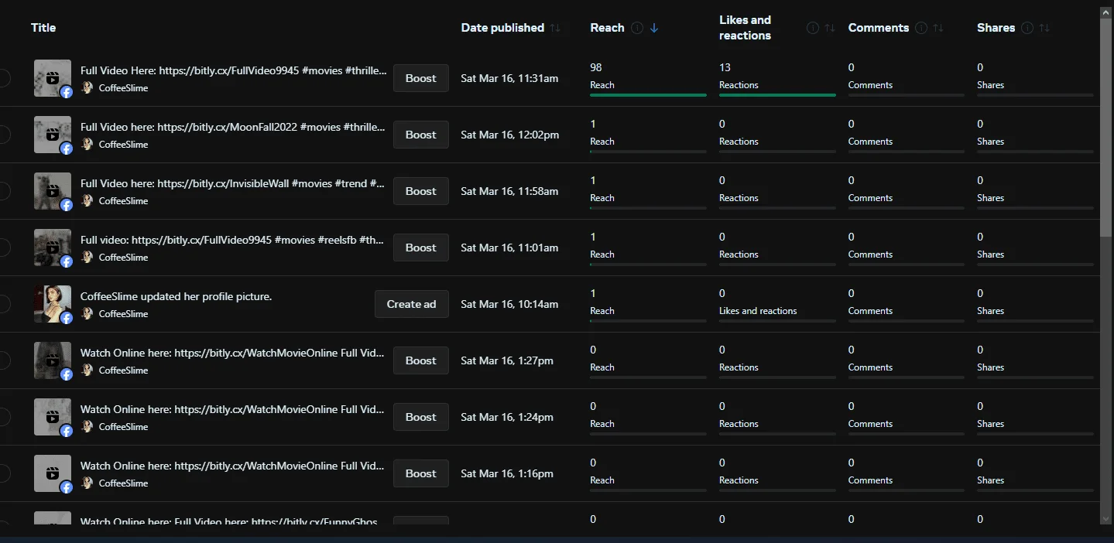This screenshot has height=543, width=1114.
Task: Click the Shares column header label
Action: pos(996,28)
